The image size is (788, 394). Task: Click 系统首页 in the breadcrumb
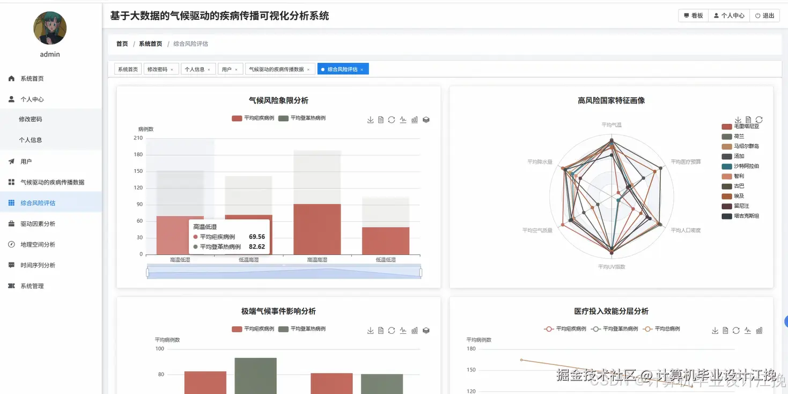[x=151, y=44]
